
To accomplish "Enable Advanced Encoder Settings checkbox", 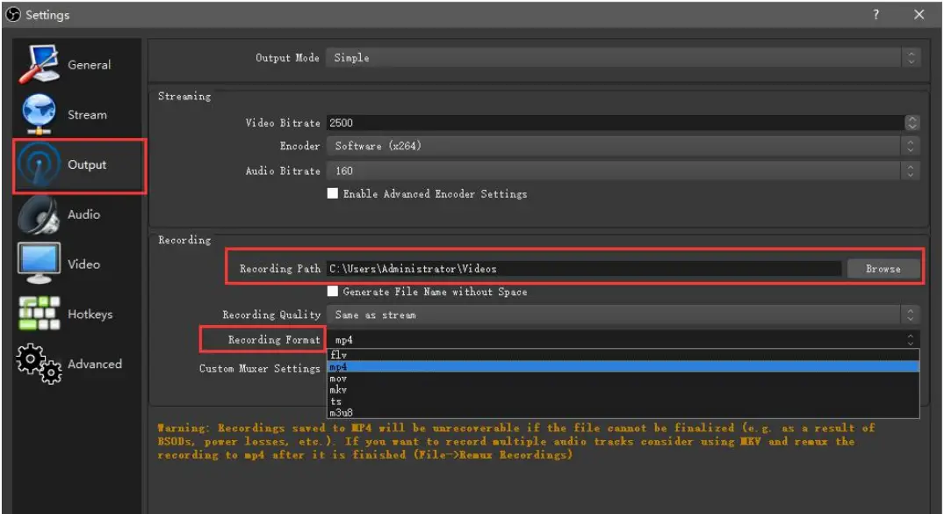I will click(332, 193).
